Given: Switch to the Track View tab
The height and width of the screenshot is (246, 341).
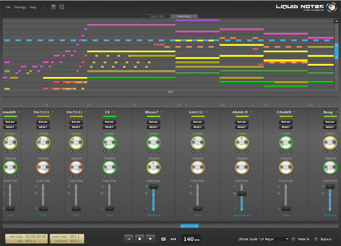Looking at the screenshot, I should (157, 17).
